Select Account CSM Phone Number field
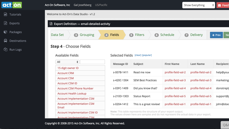 click(75, 89)
